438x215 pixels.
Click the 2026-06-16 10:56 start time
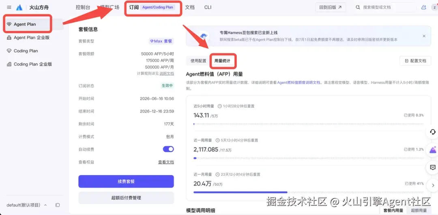pyautogui.click(x=157, y=99)
